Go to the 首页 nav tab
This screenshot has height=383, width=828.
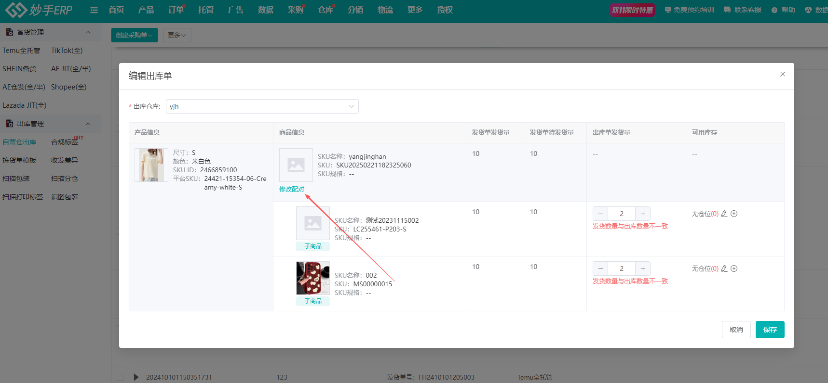116,10
